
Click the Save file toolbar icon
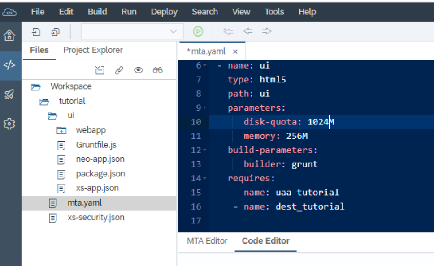[x=36, y=32]
